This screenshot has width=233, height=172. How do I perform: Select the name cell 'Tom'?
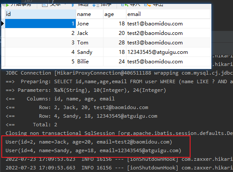pos(90,43)
